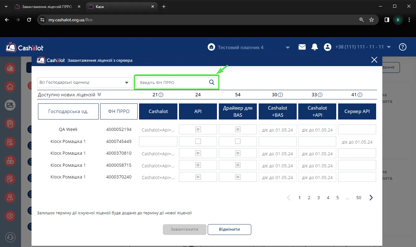Click the user account avatar icon
The width and height of the screenshot is (416, 247).
(x=327, y=47)
